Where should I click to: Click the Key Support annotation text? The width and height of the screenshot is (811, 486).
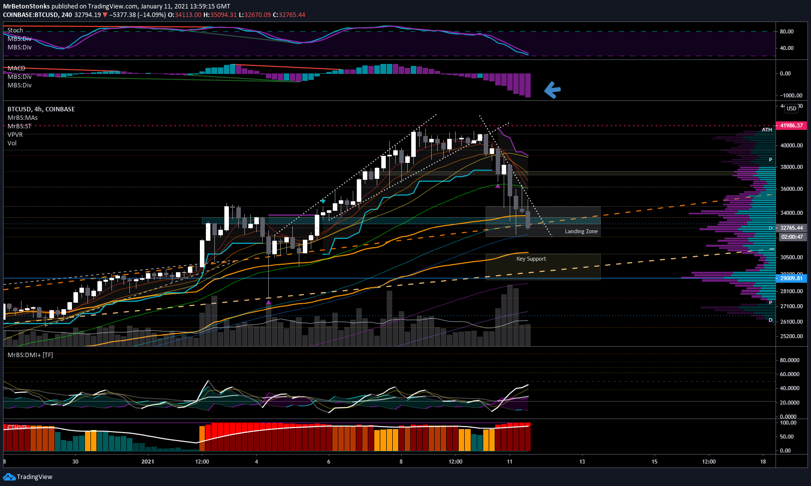click(531, 259)
